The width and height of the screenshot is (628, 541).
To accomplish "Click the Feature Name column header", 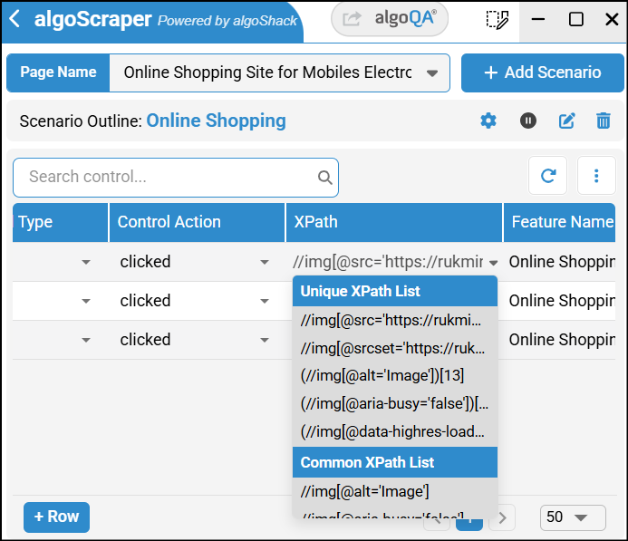I will point(559,222).
